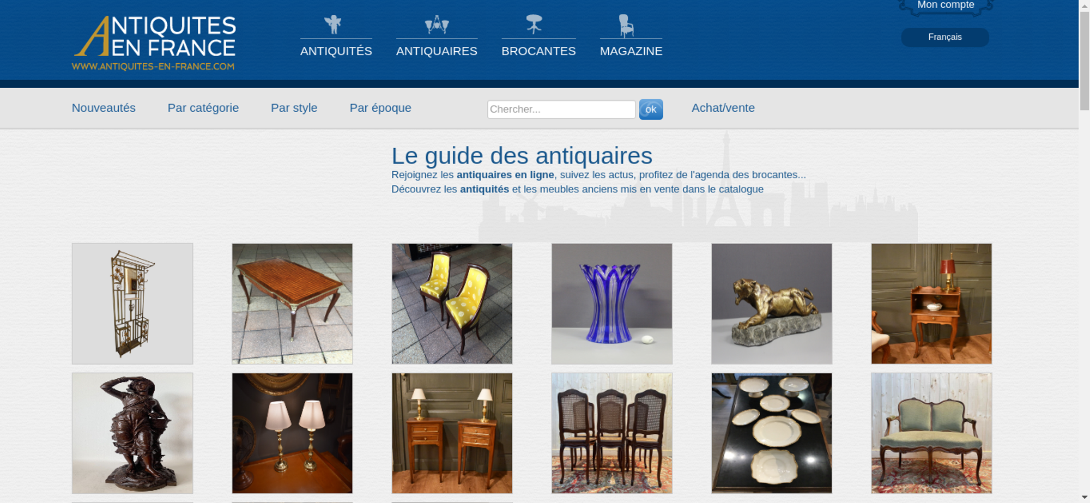Open the Par époque filter
The width and height of the screenshot is (1090, 503).
point(380,108)
